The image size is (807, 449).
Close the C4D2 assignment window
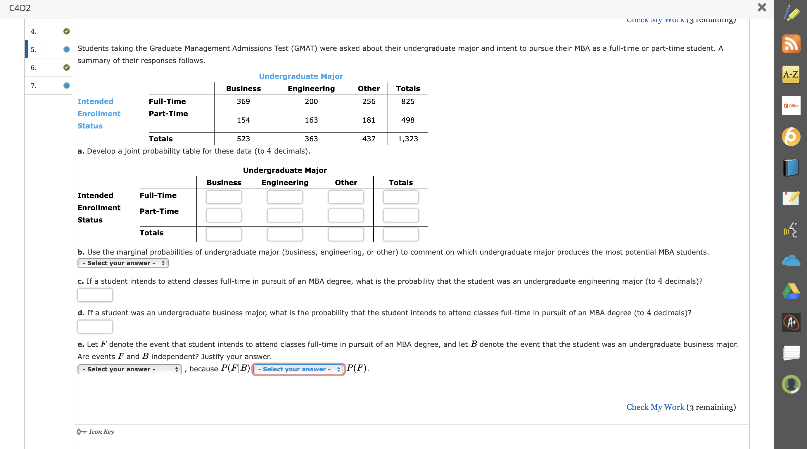762,8
